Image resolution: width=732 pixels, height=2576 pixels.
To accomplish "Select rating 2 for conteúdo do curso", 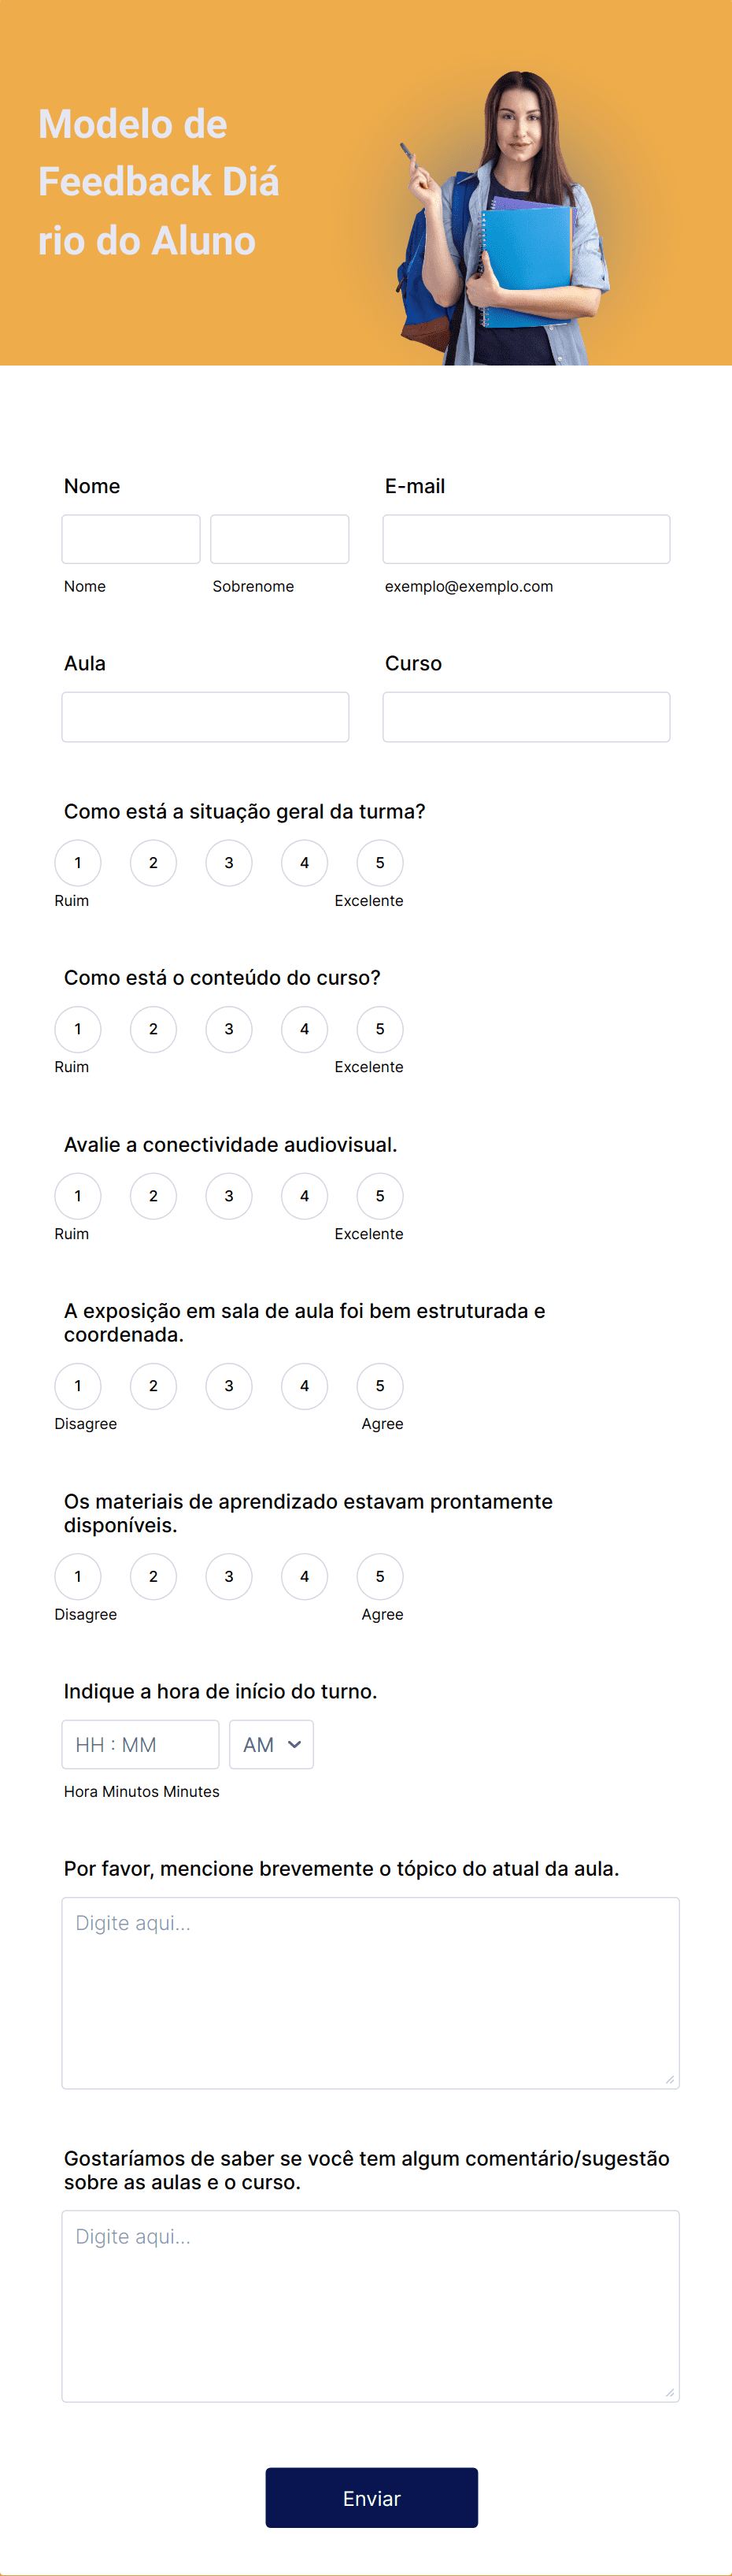I will click(x=153, y=1029).
